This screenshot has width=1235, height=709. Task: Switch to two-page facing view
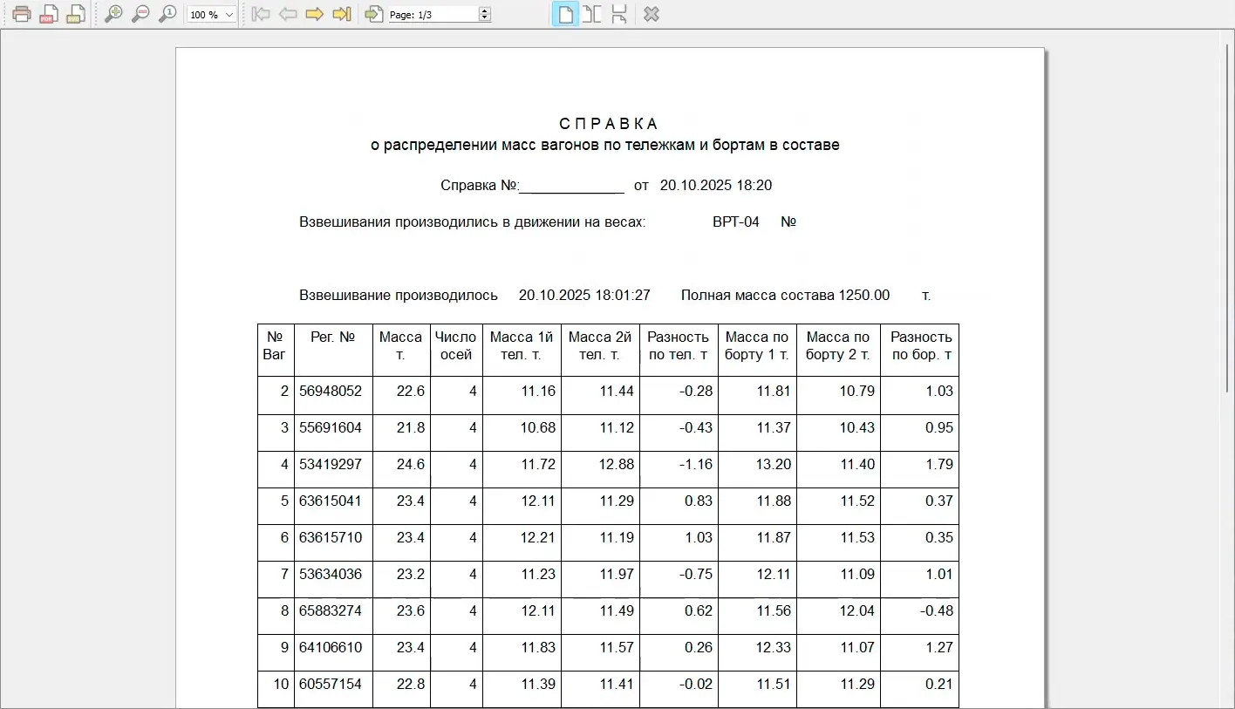coord(591,13)
